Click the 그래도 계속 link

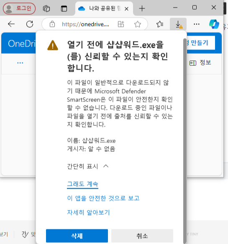(x=82, y=184)
